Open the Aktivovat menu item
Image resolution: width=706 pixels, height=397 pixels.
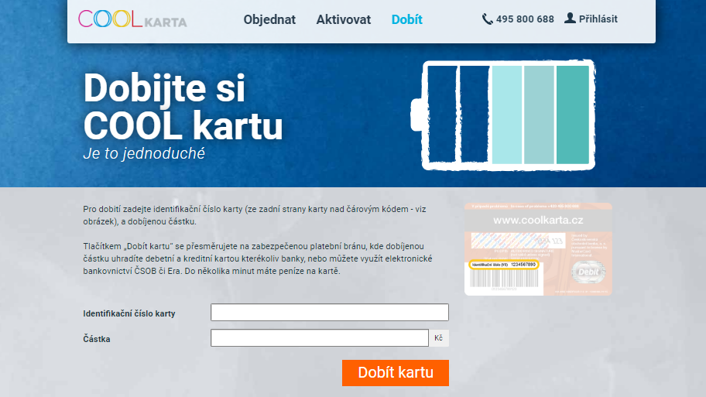(344, 20)
